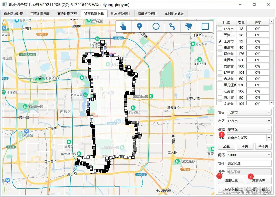Switch to 离线地图下载 tab

pyautogui.click(x=67, y=14)
